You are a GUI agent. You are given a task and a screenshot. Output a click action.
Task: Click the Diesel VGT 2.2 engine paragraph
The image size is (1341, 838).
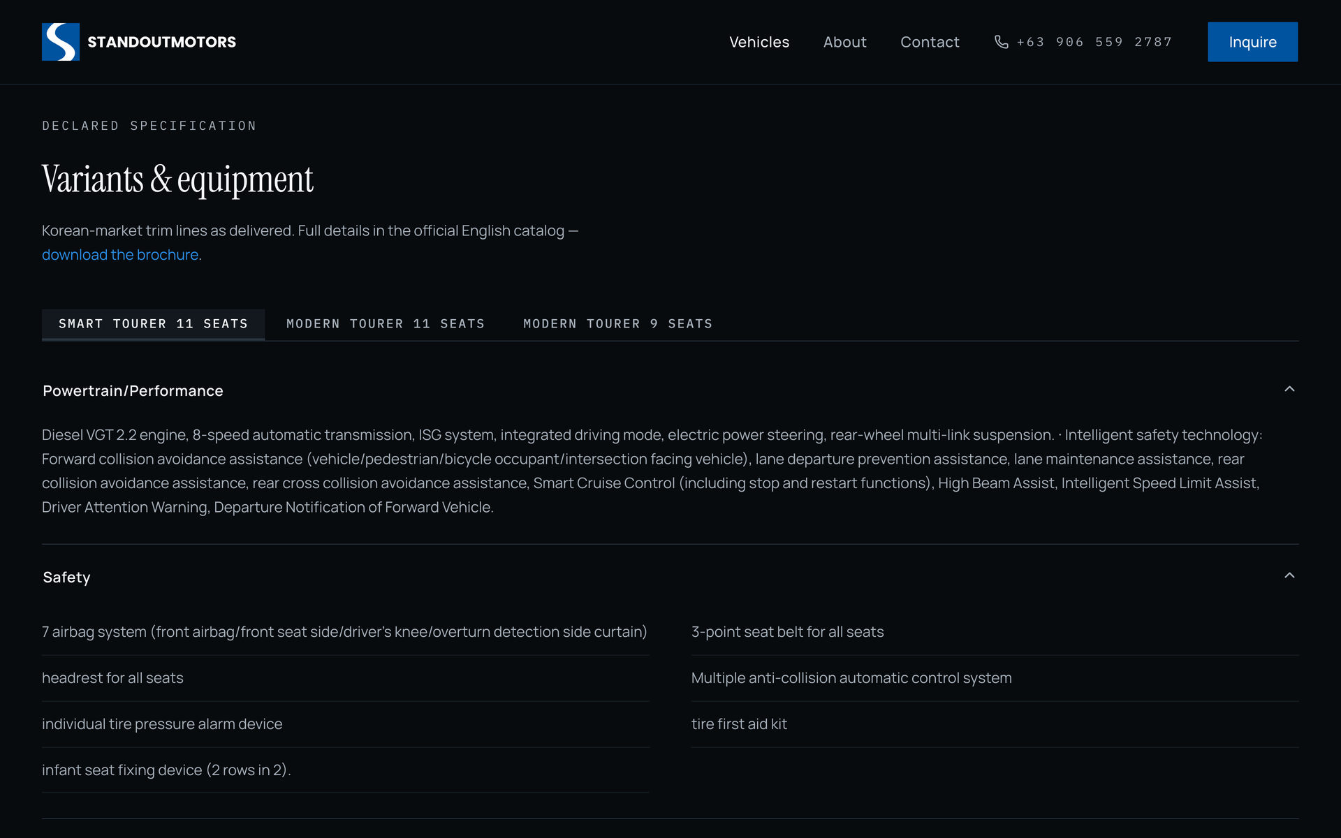coord(652,471)
